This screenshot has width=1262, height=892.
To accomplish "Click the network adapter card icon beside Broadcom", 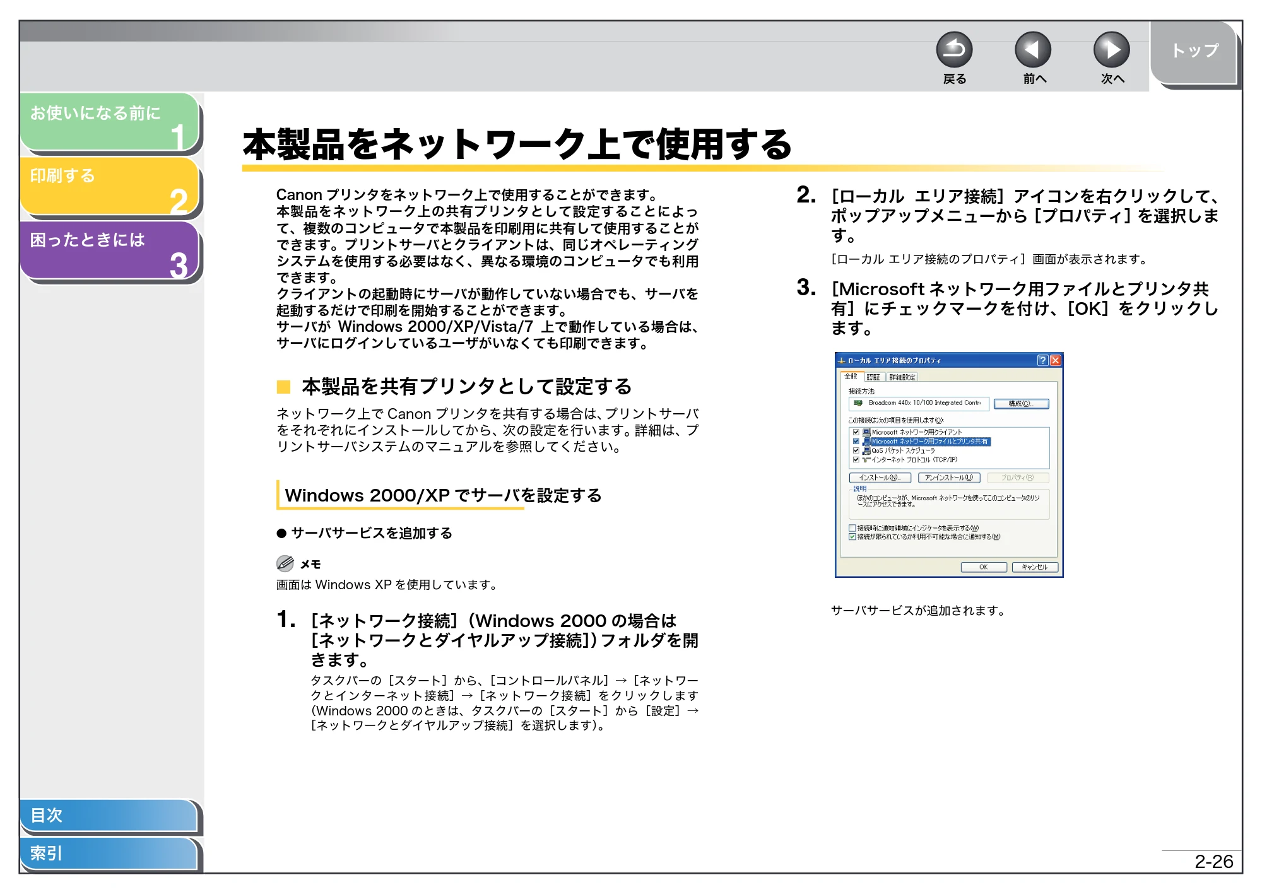I will [x=858, y=403].
